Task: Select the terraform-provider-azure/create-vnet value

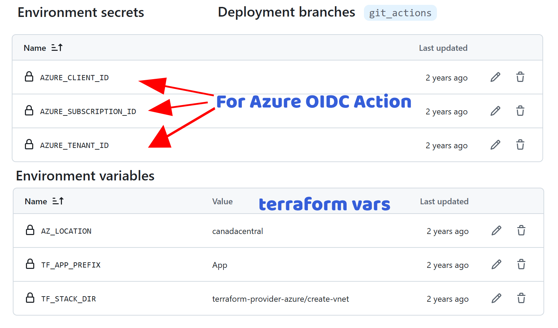Action: [x=280, y=299]
